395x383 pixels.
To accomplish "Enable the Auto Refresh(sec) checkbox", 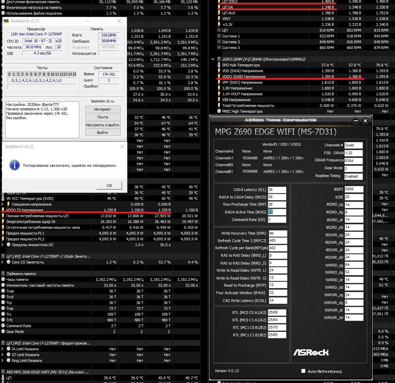I will (x=303, y=371).
